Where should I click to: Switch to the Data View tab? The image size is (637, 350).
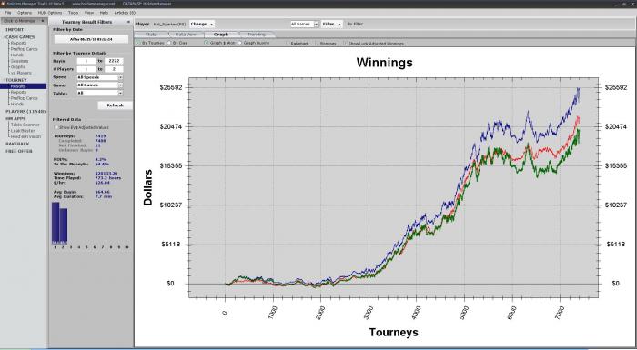tap(186, 35)
